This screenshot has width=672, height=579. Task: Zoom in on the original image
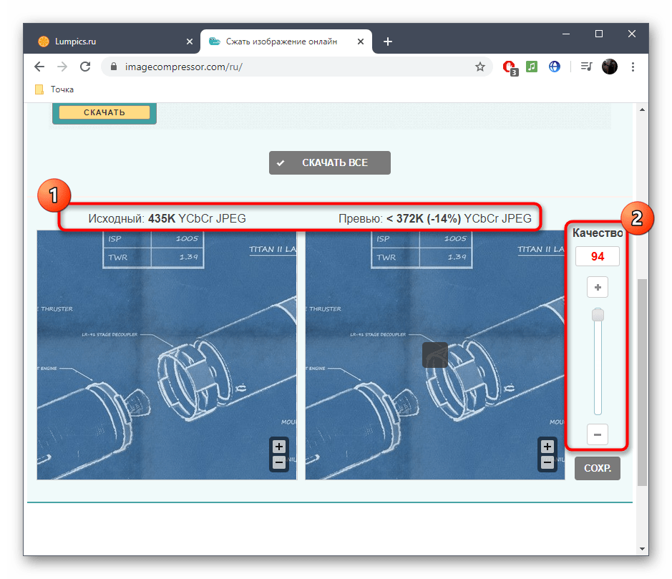pos(279,447)
